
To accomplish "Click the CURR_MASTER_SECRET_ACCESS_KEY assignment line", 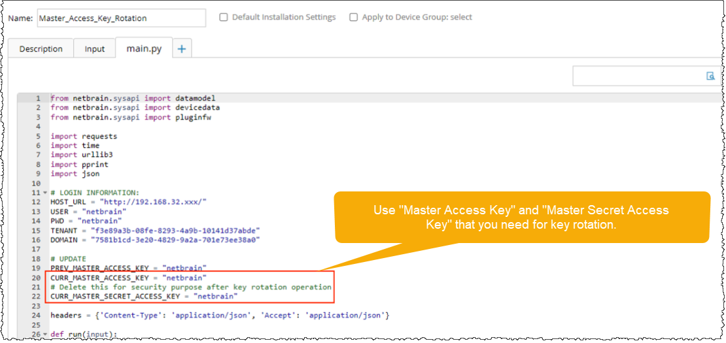I will coord(144,297).
